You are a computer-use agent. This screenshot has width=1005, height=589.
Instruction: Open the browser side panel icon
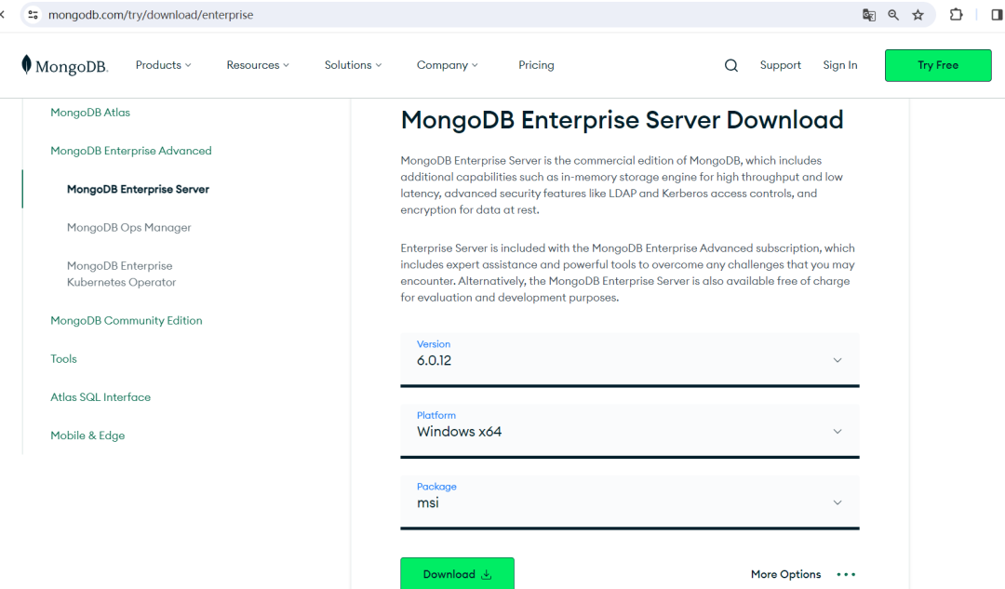[997, 14]
